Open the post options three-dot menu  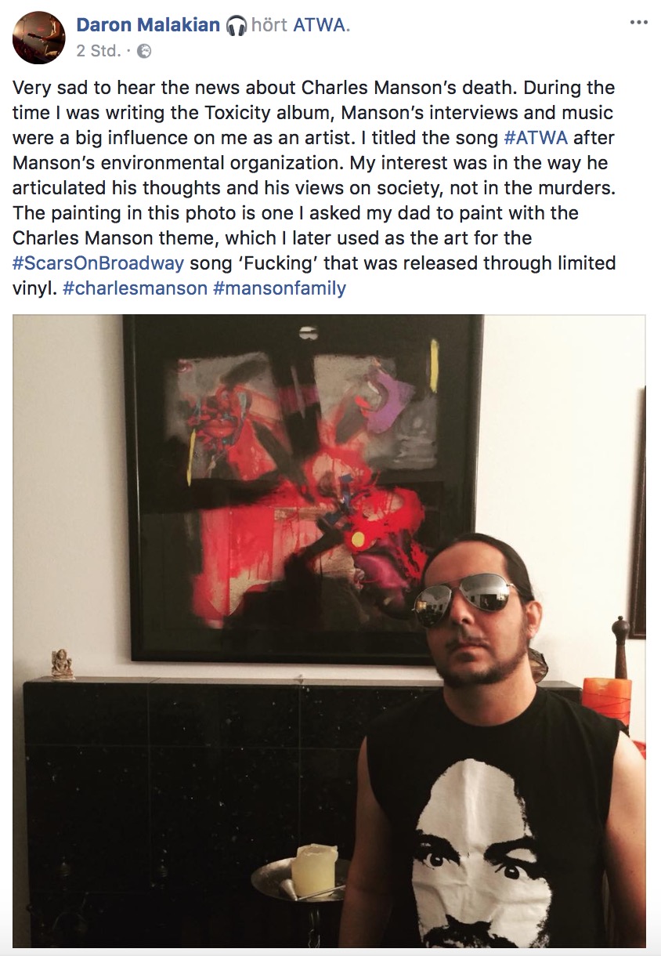click(639, 23)
